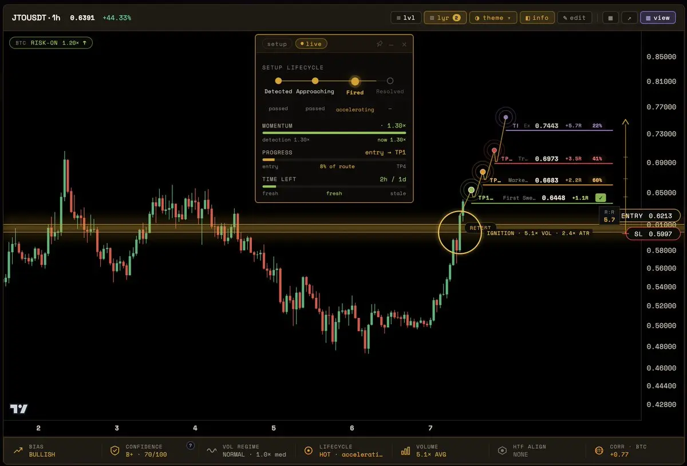687x466 pixels.
Task: Open the lvl levels button
Action: click(x=406, y=18)
